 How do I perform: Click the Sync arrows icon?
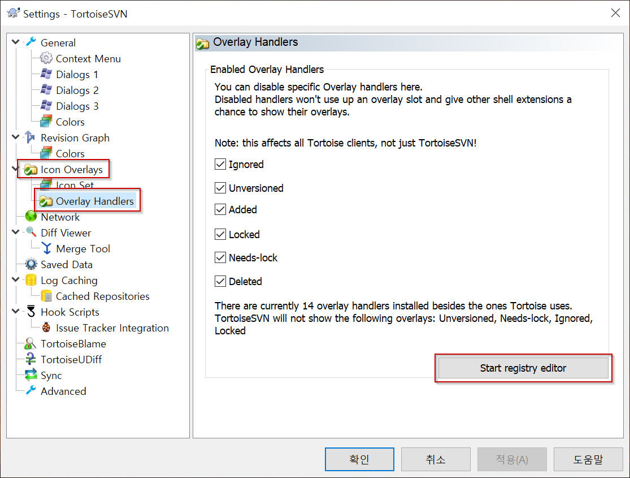31,374
